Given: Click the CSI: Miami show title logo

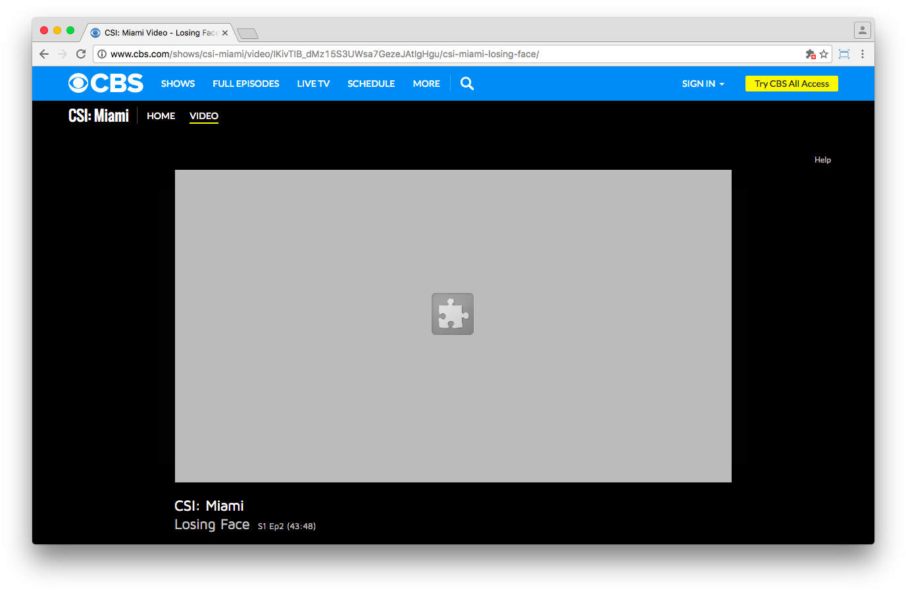Looking at the screenshot, I should 99,116.
